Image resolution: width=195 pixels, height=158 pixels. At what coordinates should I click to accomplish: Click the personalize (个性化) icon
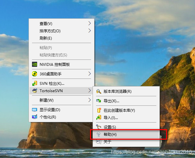pos(35,117)
